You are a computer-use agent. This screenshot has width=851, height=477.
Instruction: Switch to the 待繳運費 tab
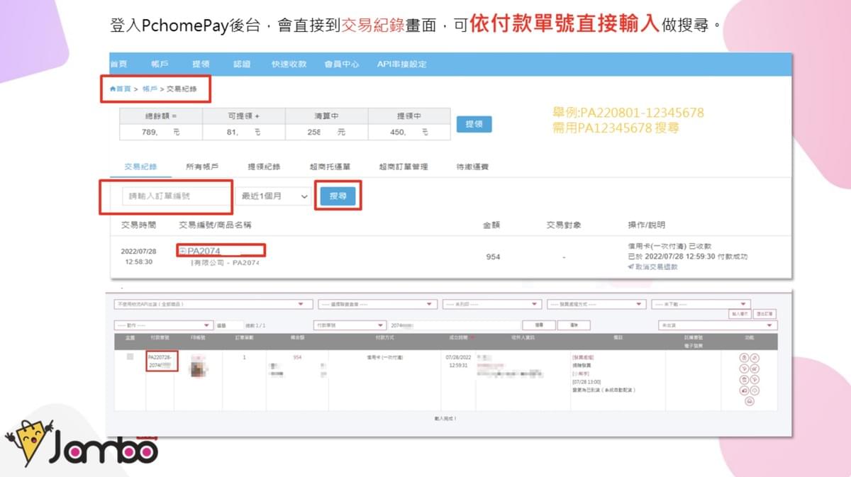[472, 167]
